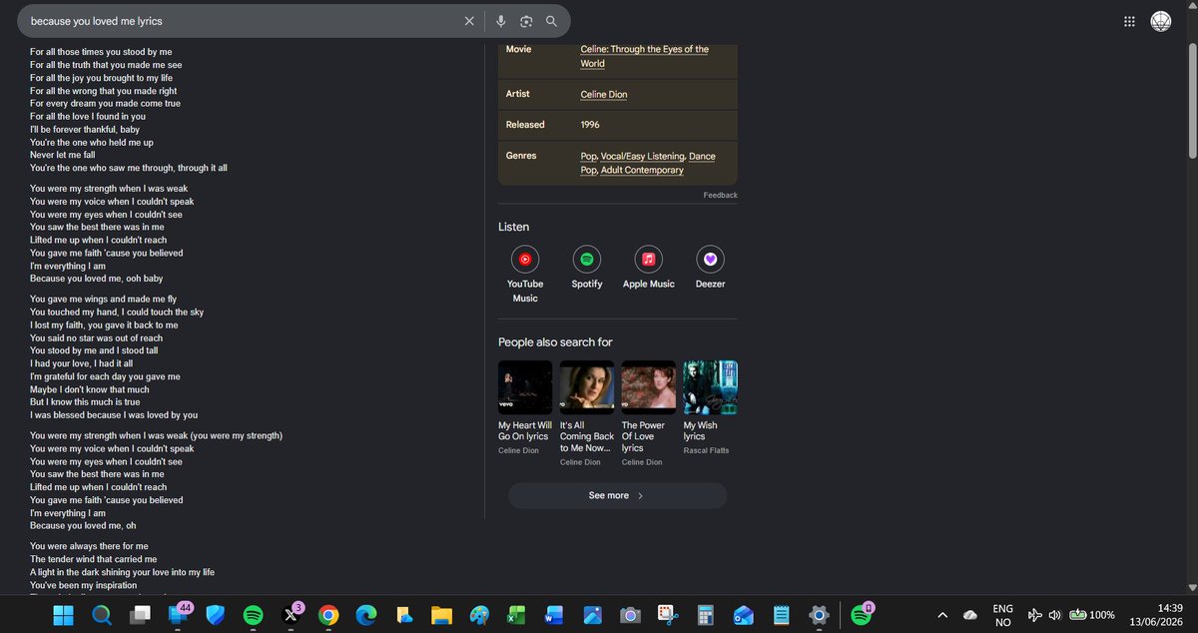This screenshot has height=633, width=1198.
Task: Open the Camera app in taskbar
Action: [630, 615]
